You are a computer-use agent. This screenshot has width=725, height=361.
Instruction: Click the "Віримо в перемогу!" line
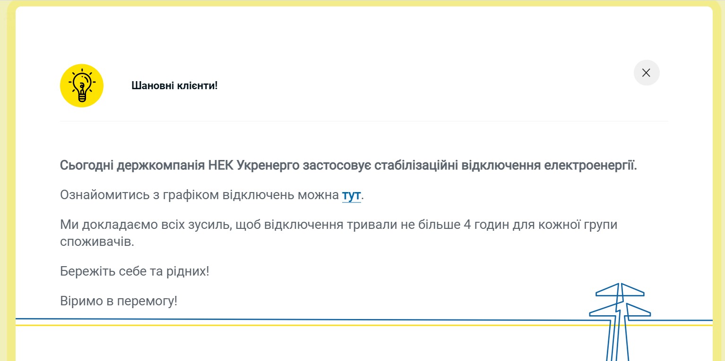click(x=119, y=301)
